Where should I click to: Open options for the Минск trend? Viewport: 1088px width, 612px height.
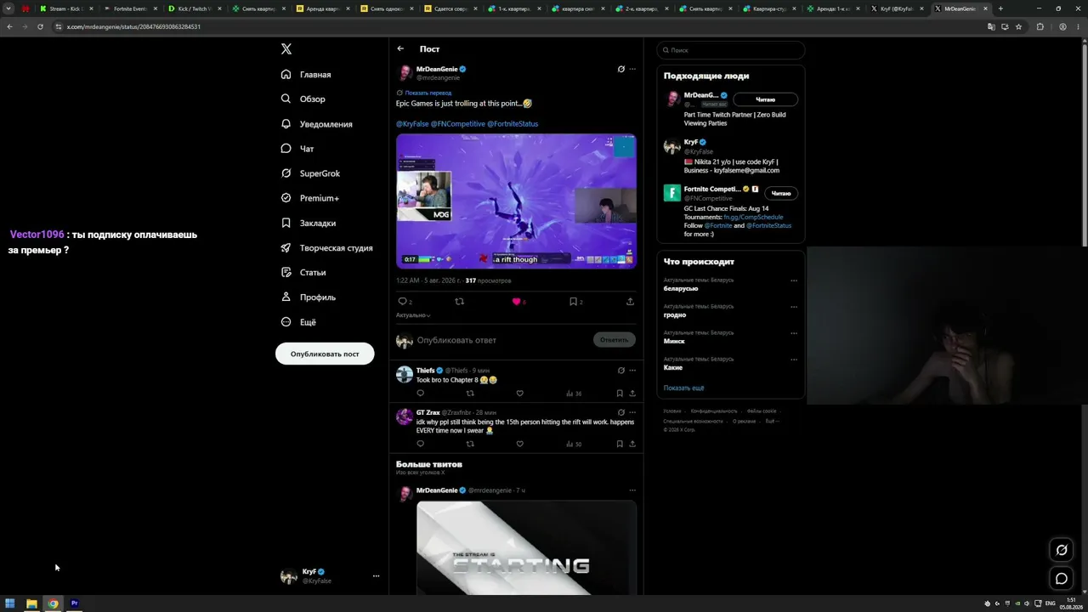[x=794, y=333]
